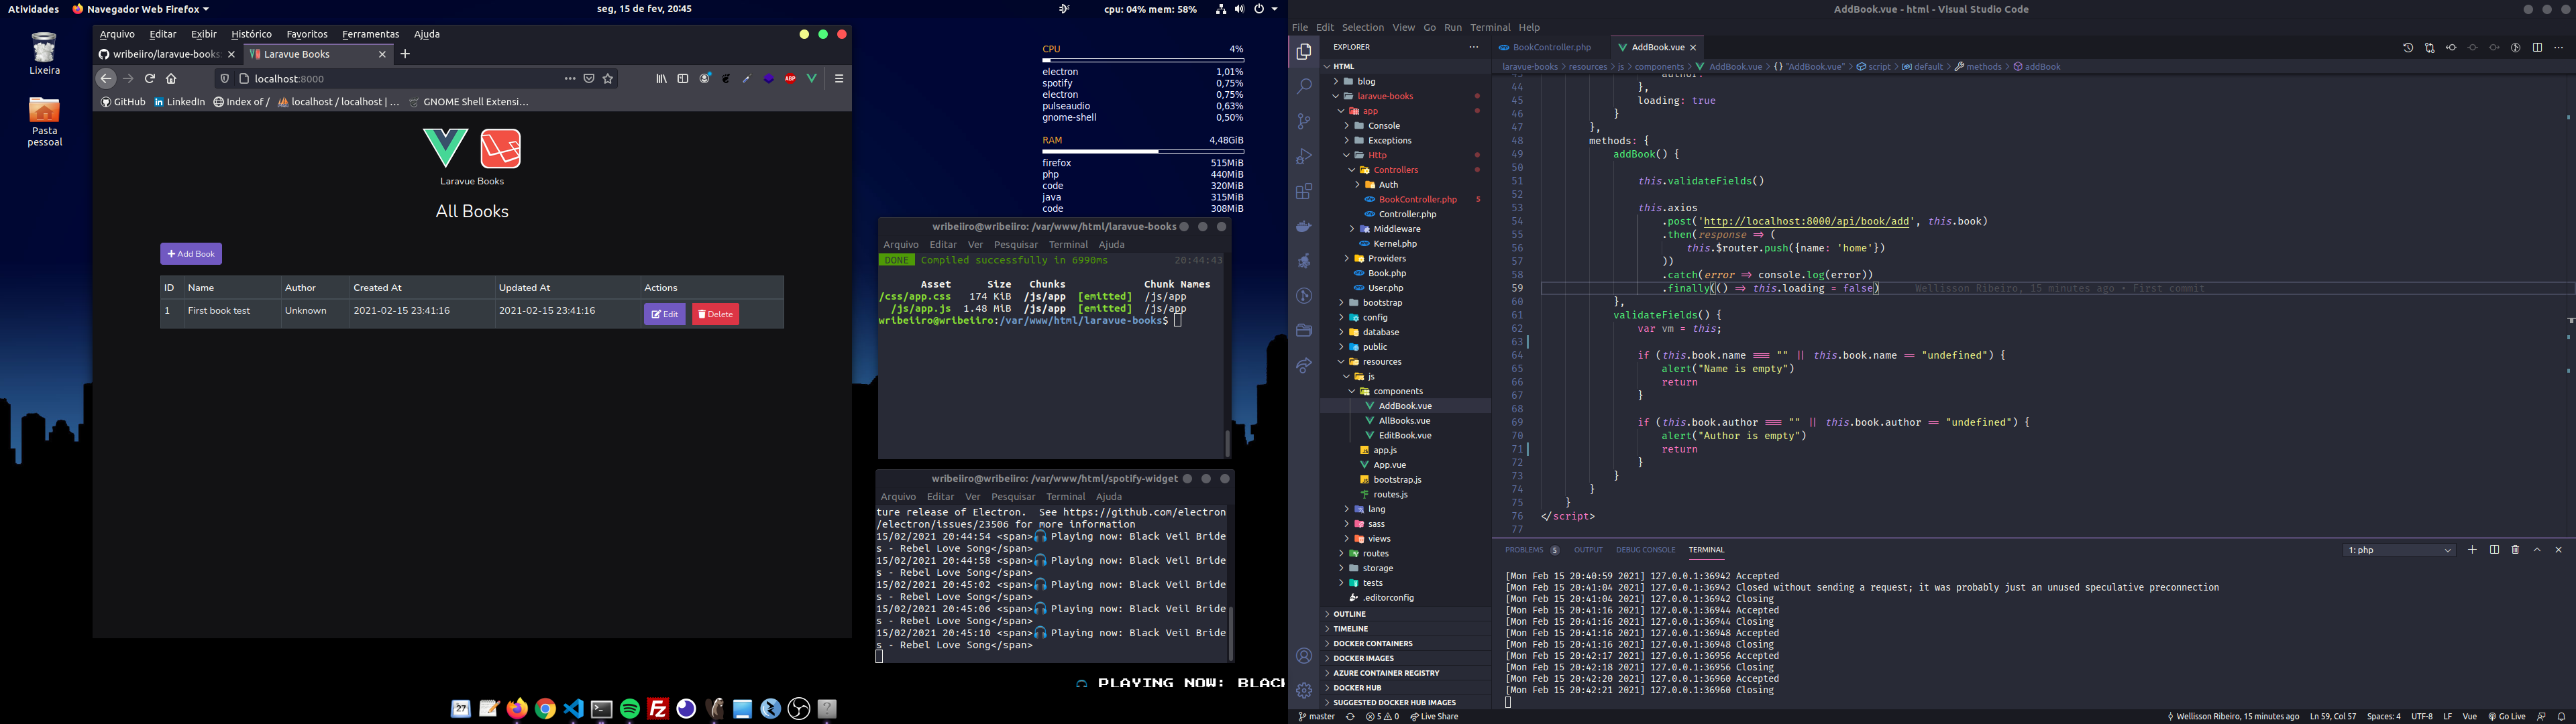Kill terminal with the trash icon
The image size is (2576, 724).
click(x=2515, y=550)
